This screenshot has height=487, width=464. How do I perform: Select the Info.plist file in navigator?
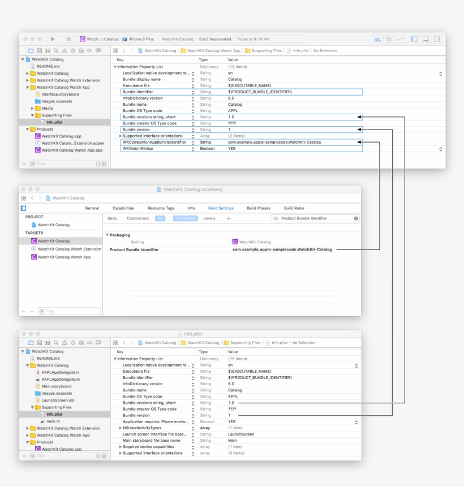point(55,122)
